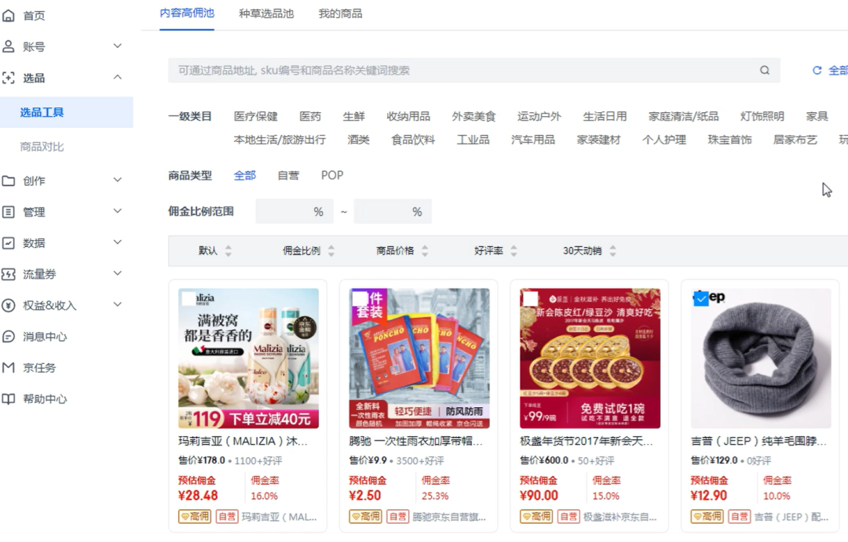Check the 极盏 product checkbox

[x=531, y=299]
